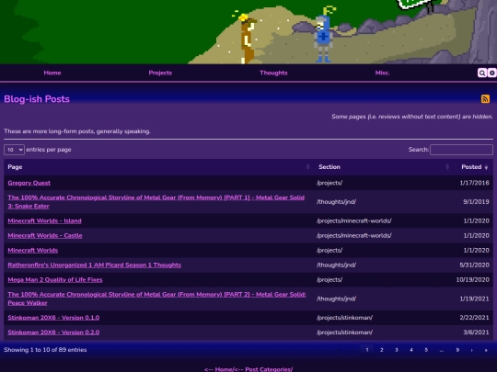Screen dimensions: 497x372
Task: Open Projects navigation item
Action: point(160,73)
